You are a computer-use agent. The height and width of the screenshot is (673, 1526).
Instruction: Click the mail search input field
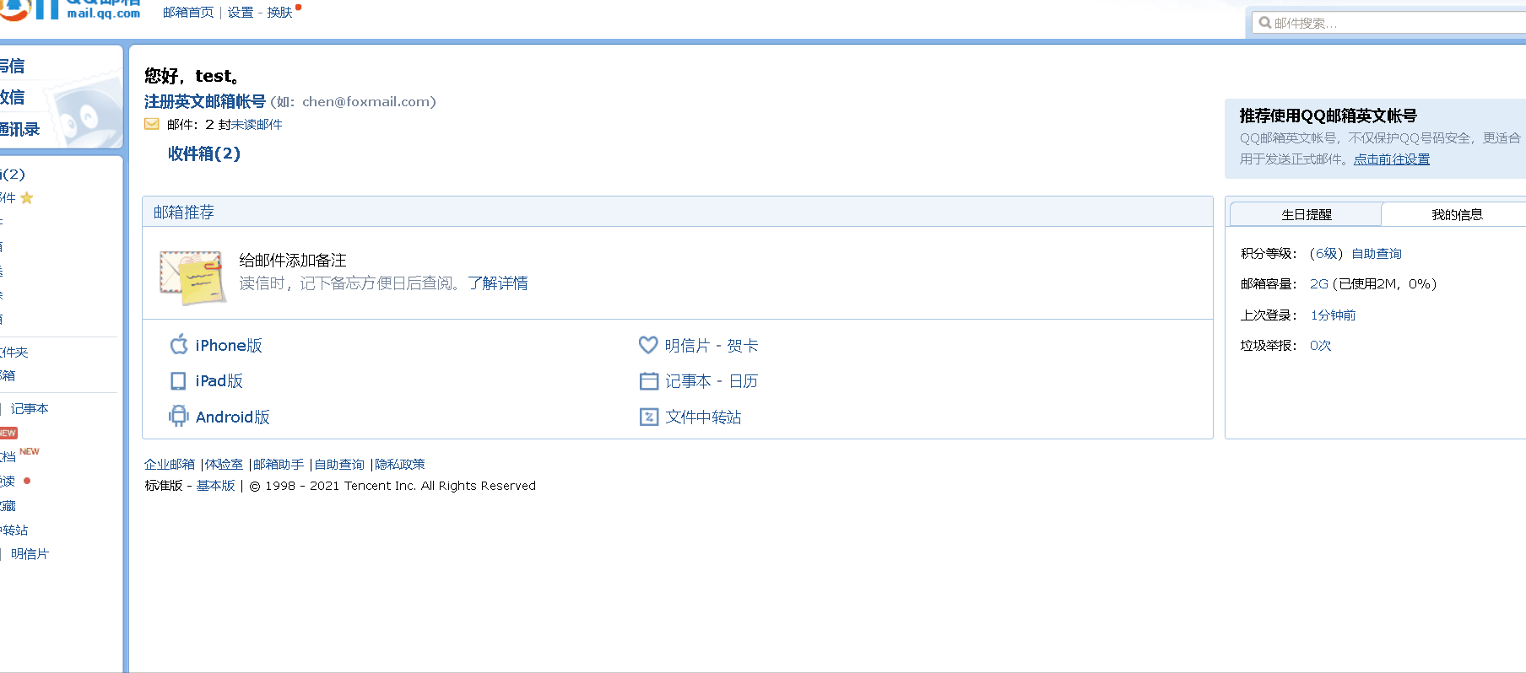pos(1391,23)
